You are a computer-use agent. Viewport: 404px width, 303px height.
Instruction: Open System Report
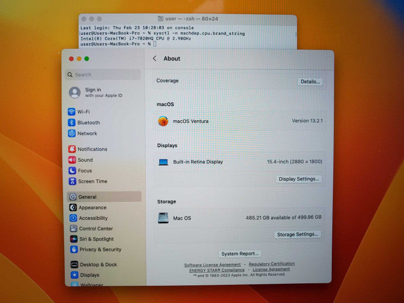(240, 254)
